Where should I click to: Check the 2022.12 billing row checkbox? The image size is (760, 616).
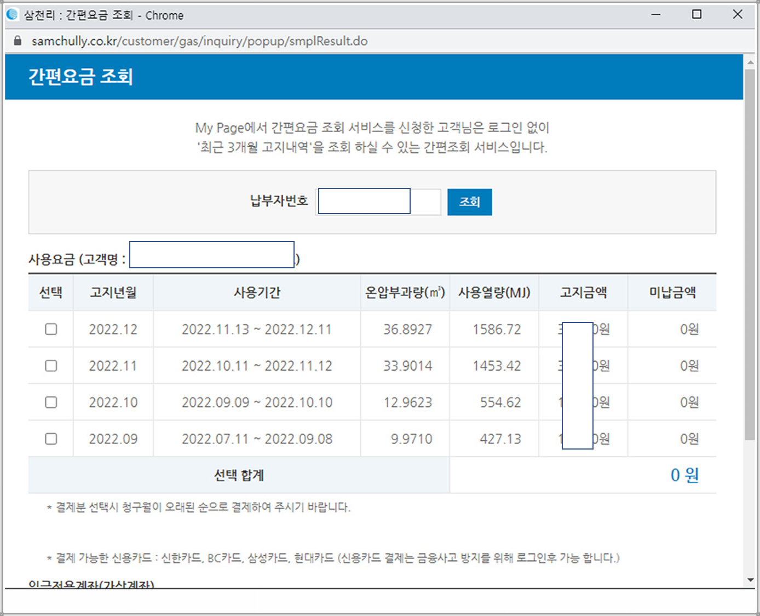51,329
